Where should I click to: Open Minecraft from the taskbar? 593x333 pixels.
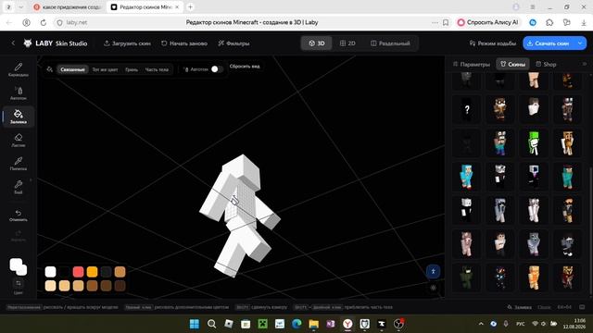click(262, 324)
